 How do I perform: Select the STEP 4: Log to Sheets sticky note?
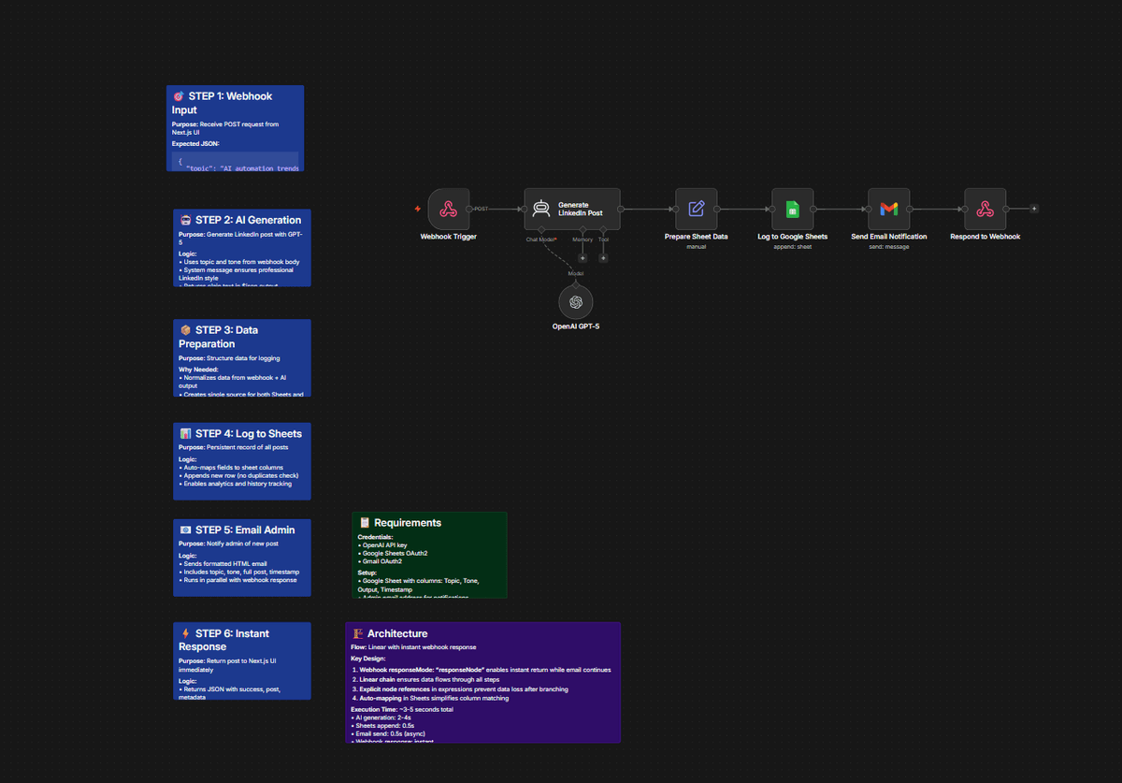pos(242,461)
